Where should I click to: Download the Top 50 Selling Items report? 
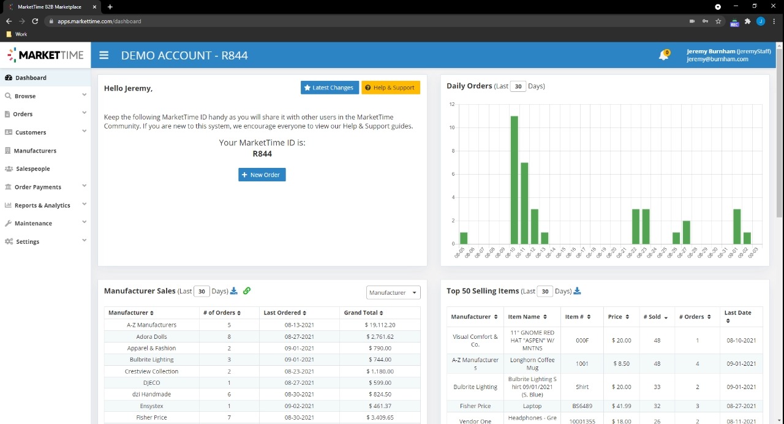click(x=577, y=291)
